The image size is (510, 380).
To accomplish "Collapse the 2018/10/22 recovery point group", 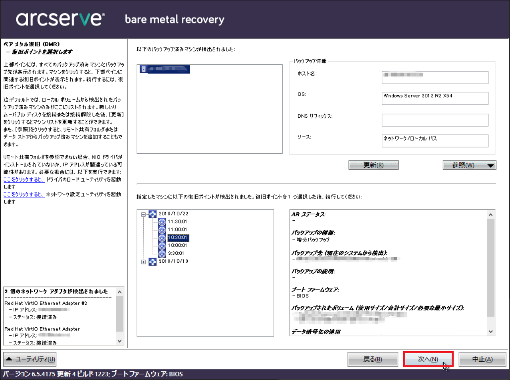I will coord(144,214).
